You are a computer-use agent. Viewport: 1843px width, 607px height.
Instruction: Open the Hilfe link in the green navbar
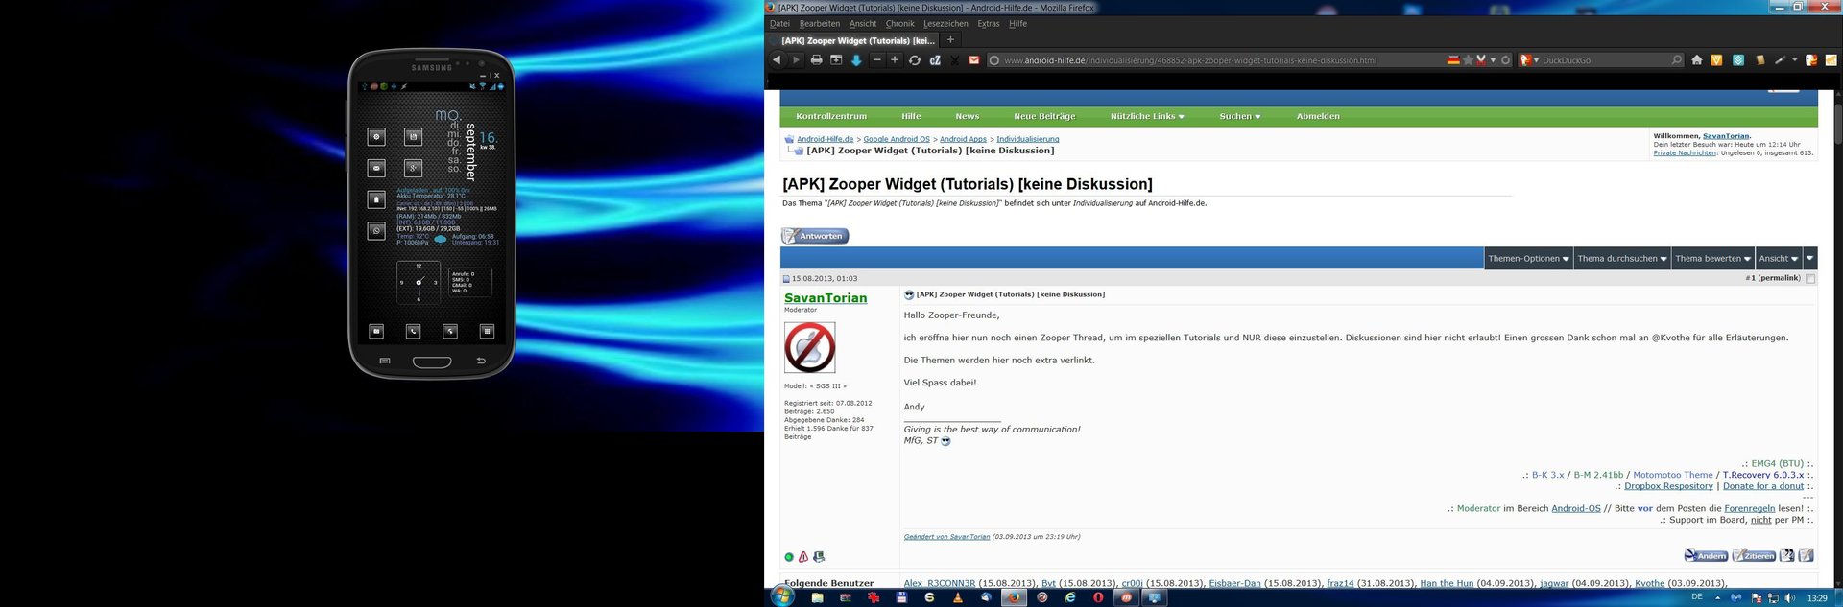(x=911, y=116)
